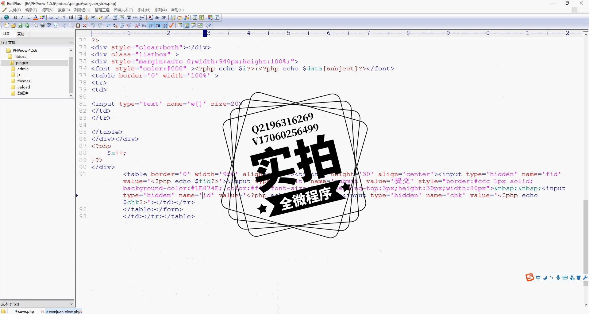Open the font settings icon
The image size is (589, 314).
pos(137,25)
